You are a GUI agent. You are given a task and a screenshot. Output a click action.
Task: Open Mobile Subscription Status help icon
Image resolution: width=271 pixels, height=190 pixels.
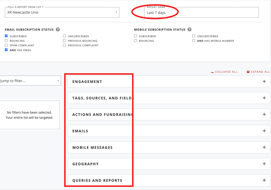pos(189,30)
